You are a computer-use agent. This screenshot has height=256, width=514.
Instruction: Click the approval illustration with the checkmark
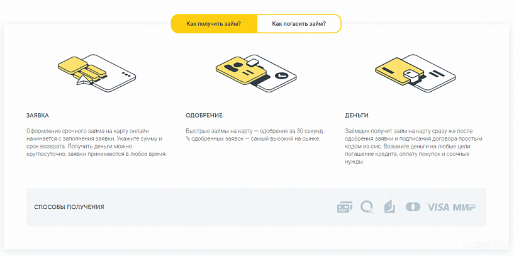point(255,73)
